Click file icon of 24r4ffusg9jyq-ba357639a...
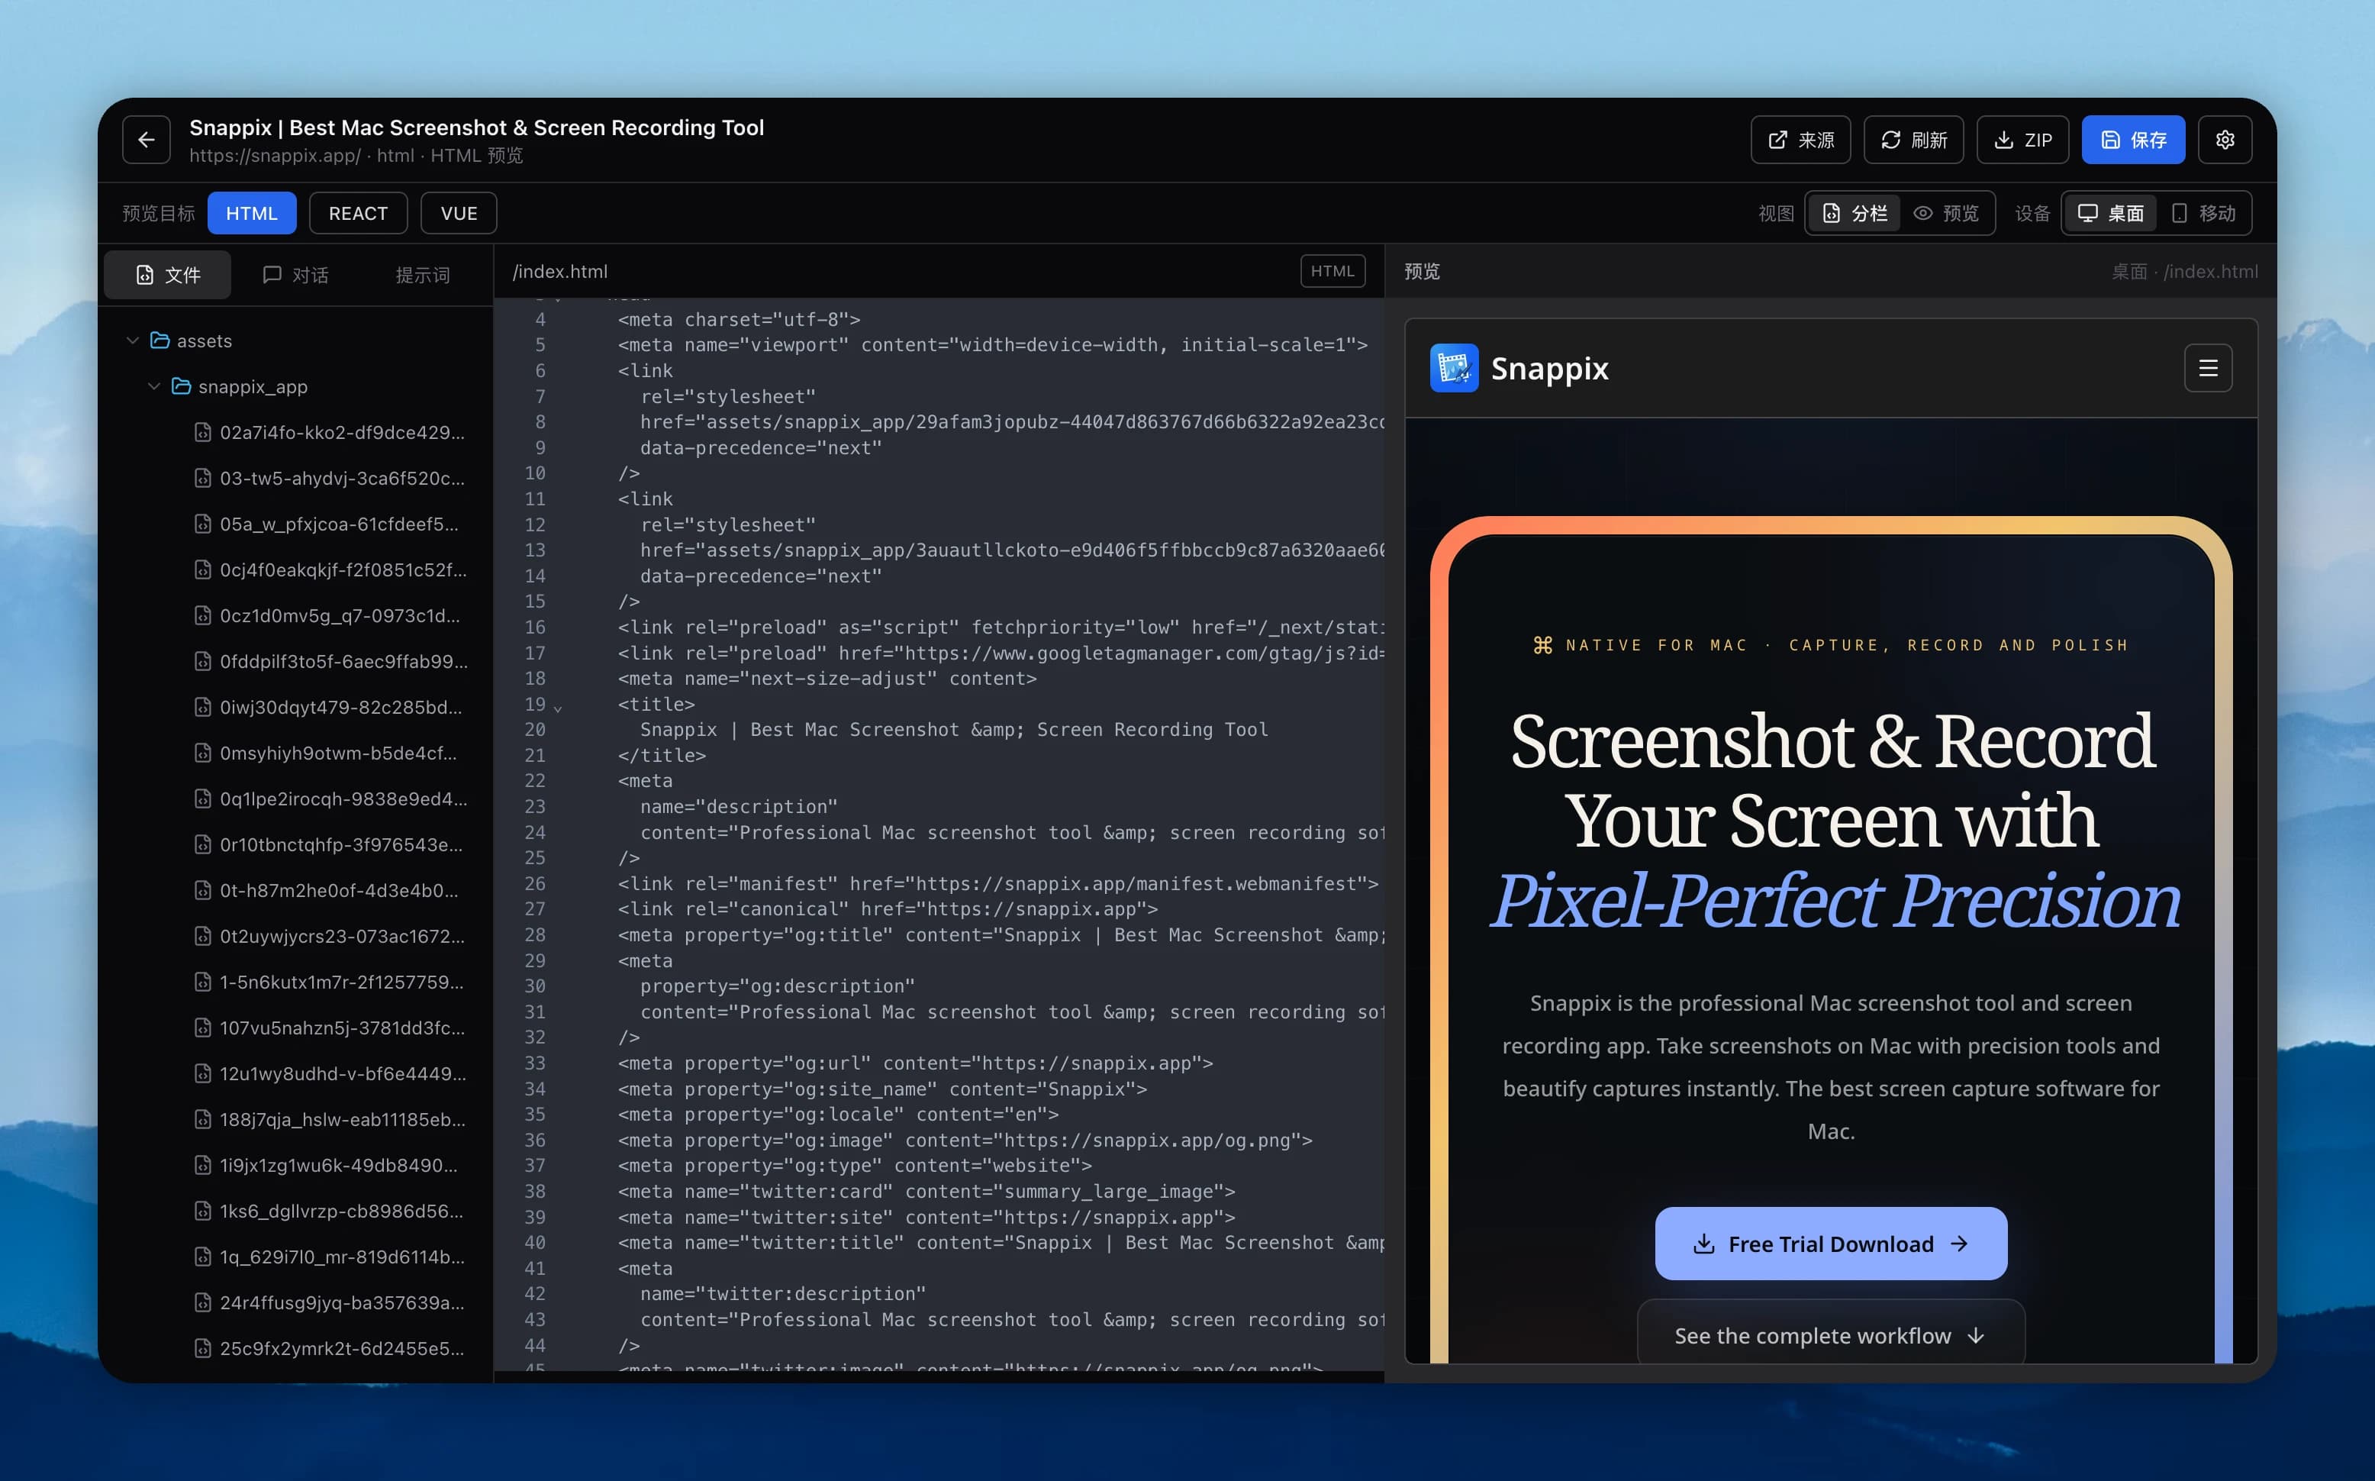Screen dimensions: 2375x1481 [201, 1302]
